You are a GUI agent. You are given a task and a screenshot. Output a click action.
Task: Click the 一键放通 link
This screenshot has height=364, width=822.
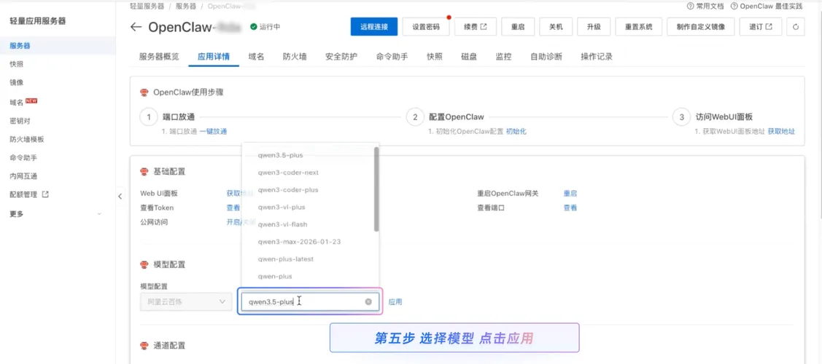click(214, 131)
